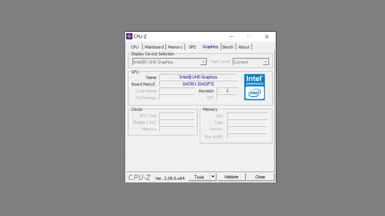This screenshot has width=385, height=216.
Task: Click the Close button at bottom
Action: 260,177
